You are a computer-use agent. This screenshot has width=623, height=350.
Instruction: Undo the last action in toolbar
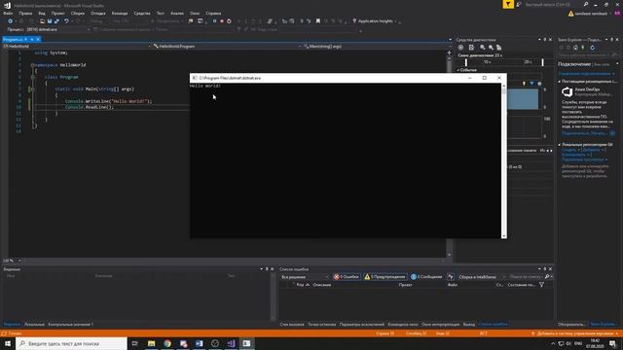pyautogui.click(x=66, y=21)
